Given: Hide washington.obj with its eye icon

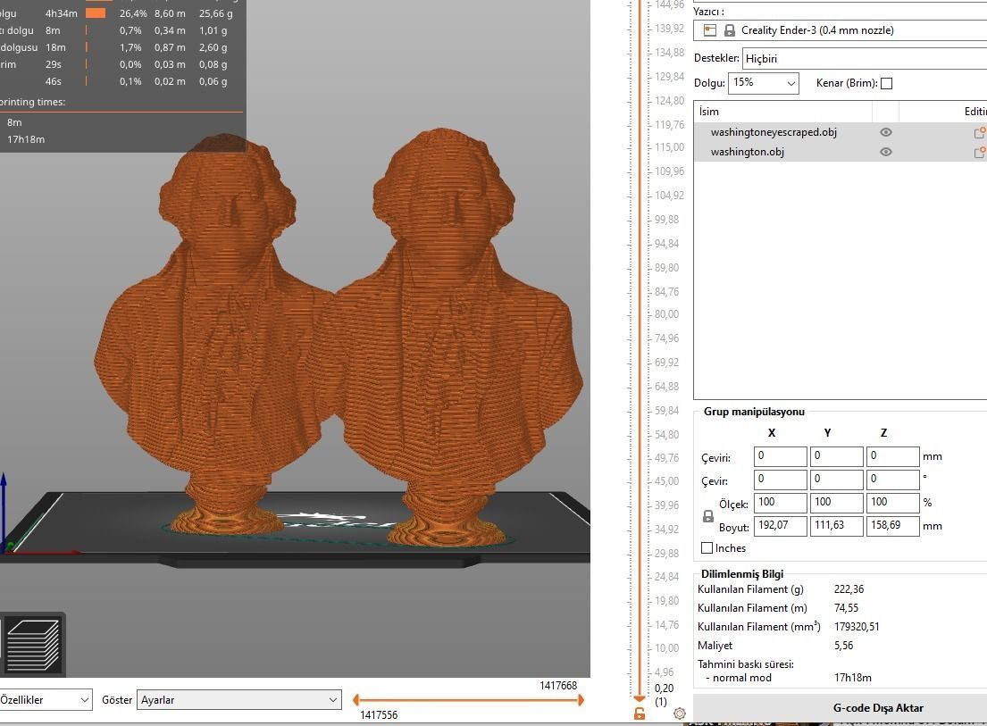Looking at the screenshot, I should (x=886, y=152).
